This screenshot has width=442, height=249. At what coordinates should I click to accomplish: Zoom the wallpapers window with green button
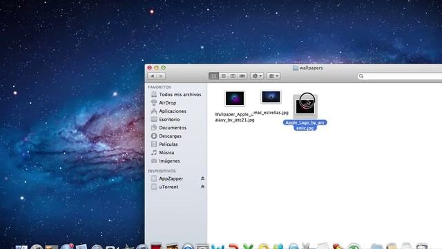click(x=163, y=68)
